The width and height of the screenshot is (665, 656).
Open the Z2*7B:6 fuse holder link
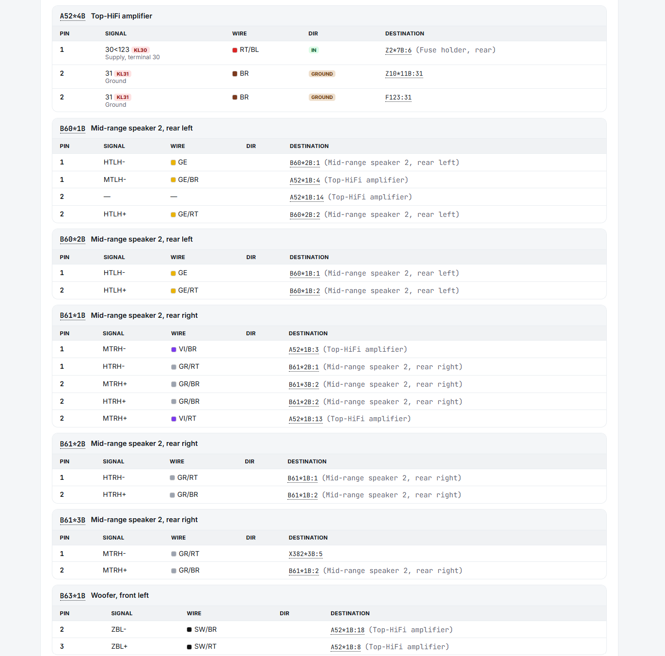tap(398, 50)
